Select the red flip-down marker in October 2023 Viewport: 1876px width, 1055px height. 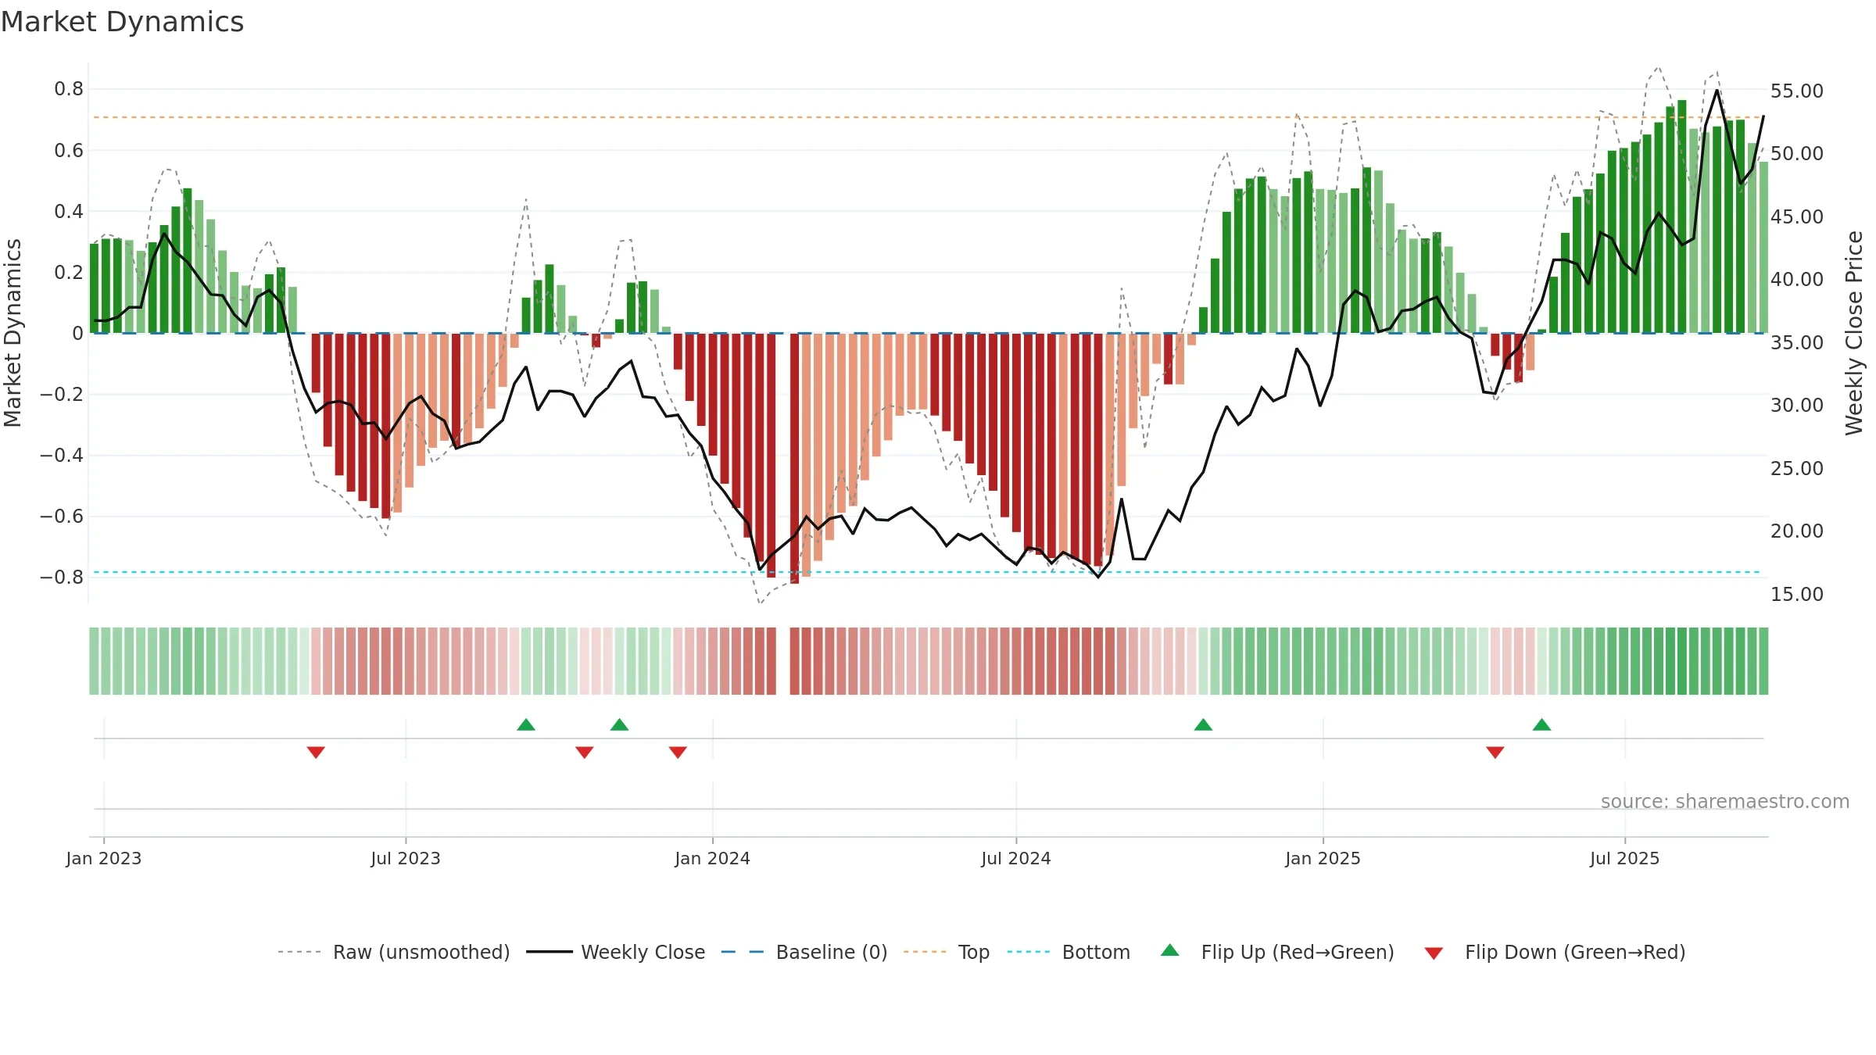pyautogui.click(x=585, y=752)
